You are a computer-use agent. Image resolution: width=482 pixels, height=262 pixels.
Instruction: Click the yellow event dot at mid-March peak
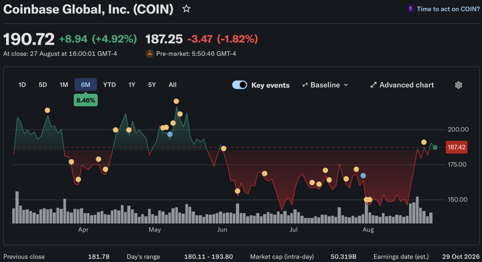[48, 110]
